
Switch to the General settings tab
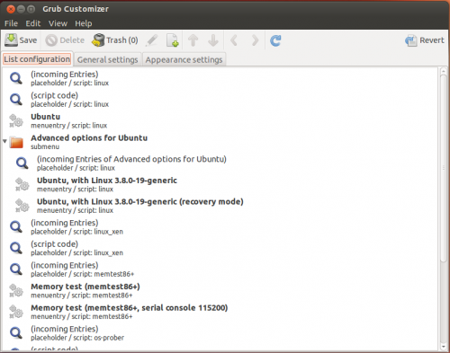click(108, 59)
